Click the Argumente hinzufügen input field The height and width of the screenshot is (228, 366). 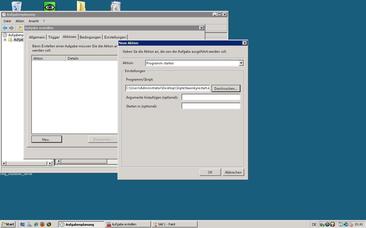pos(211,97)
